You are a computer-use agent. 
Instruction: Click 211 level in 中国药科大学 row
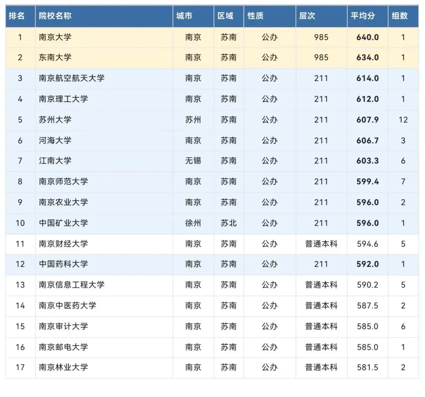[321, 264]
